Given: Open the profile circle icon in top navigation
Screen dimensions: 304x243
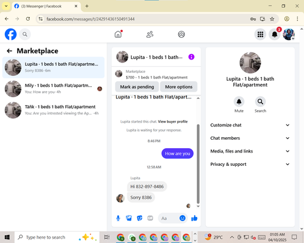Looking at the screenshot, I should click(181, 35).
